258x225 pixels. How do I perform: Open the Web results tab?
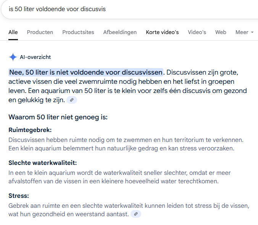pyautogui.click(x=221, y=32)
